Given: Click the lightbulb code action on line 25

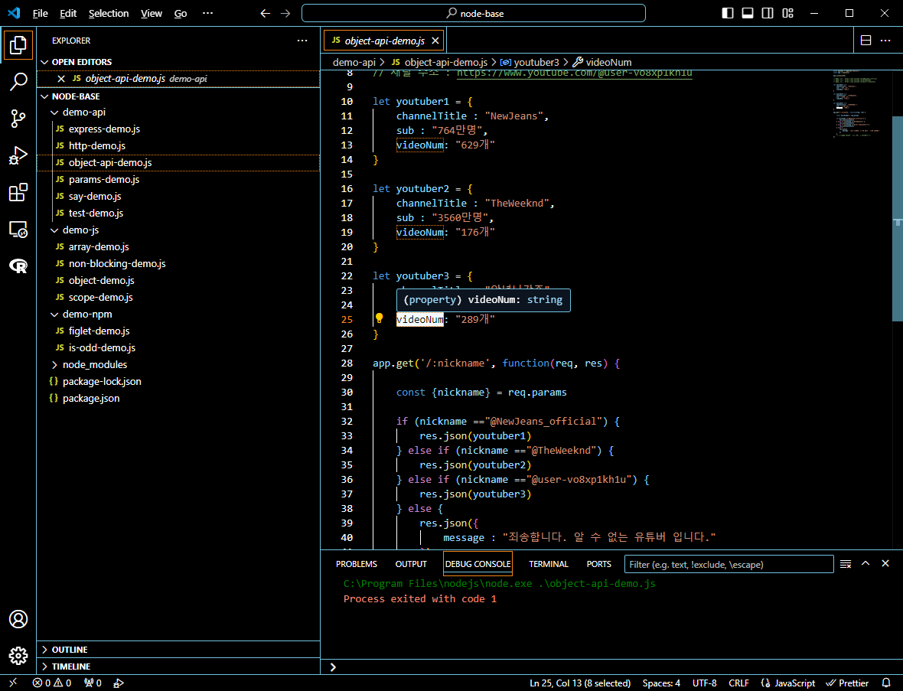Looking at the screenshot, I should (379, 318).
